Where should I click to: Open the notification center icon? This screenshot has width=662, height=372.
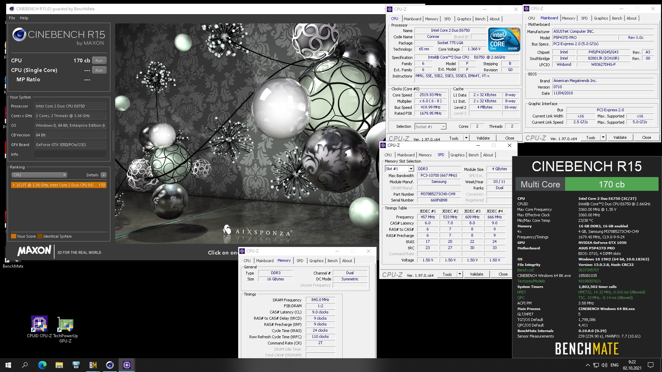click(x=651, y=365)
